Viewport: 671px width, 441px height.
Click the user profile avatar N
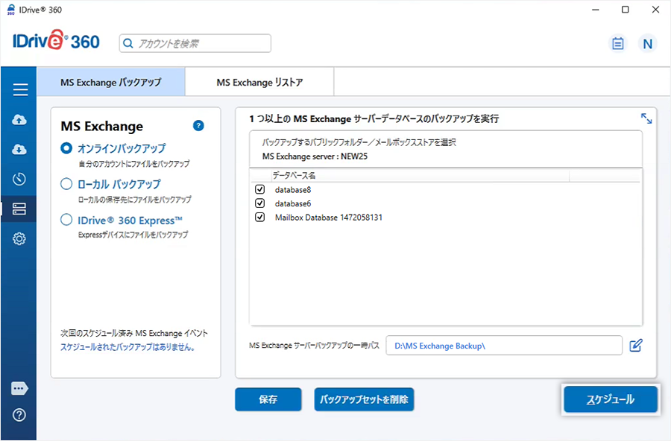click(x=647, y=44)
